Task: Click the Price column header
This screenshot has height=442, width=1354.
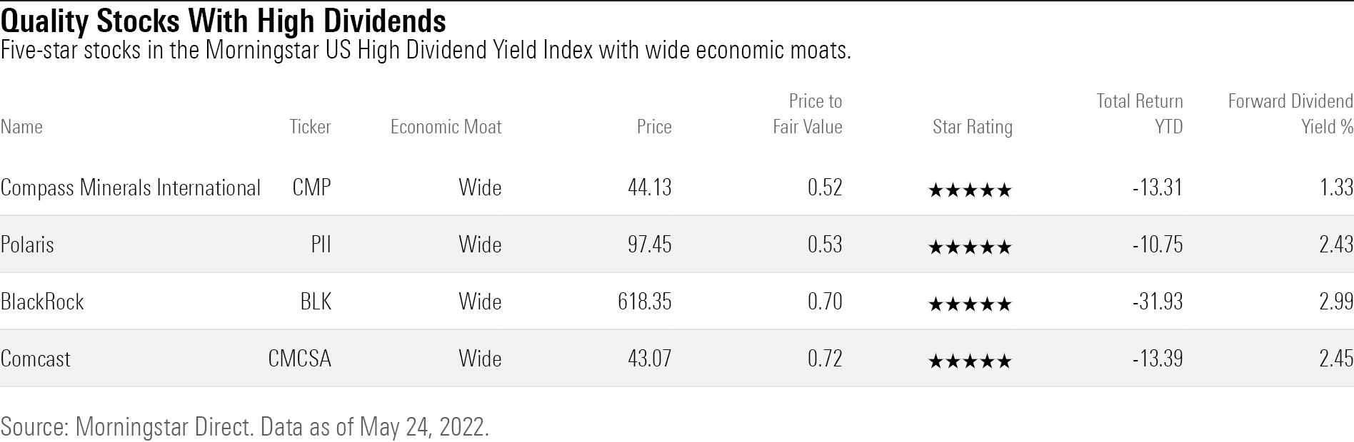Action: coord(654,127)
